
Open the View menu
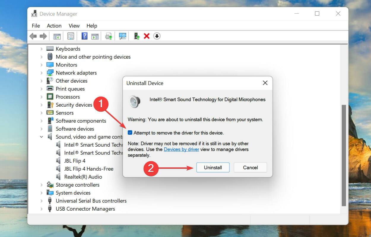pyautogui.click(x=74, y=26)
